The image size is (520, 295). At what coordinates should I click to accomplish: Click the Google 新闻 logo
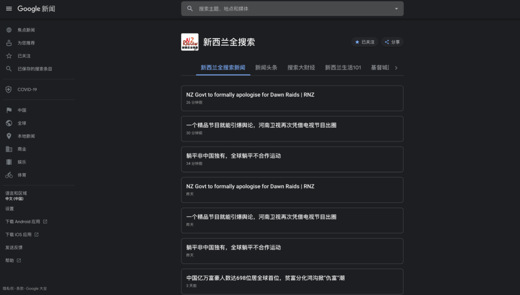click(36, 9)
